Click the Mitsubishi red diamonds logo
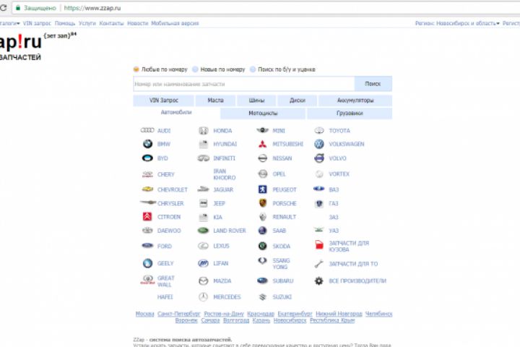Image resolution: width=520 pixels, height=347 pixels. tap(262, 144)
